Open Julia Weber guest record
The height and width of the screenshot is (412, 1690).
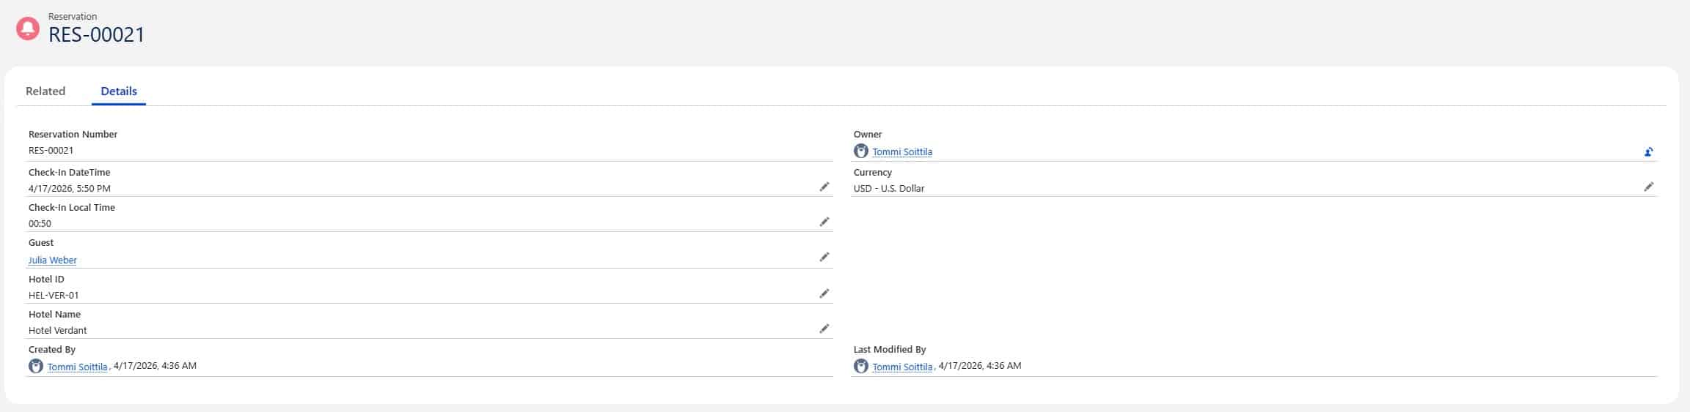pos(53,261)
